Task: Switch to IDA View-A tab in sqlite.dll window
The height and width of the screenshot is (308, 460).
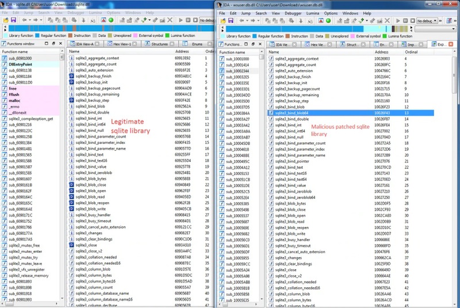Action: (x=85, y=44)
